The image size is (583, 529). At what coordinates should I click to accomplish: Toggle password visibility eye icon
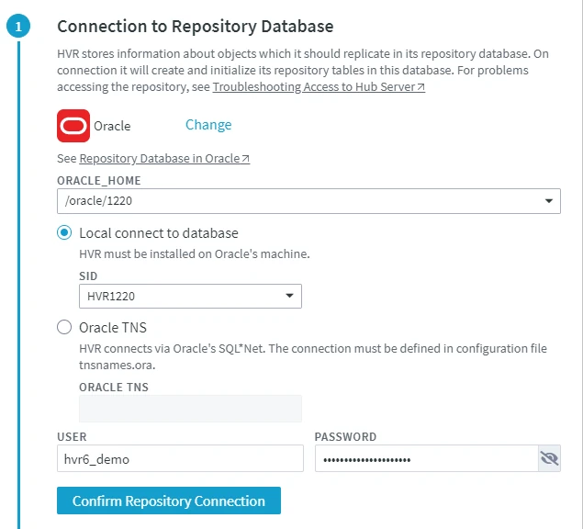coord(549,458)
